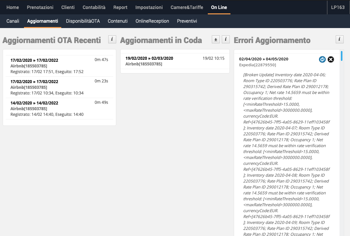Select the 14/02/2020 » 14/02/2022 update entry
The width and height of the screenshot is (350, 236).
[x=59, y=108]
